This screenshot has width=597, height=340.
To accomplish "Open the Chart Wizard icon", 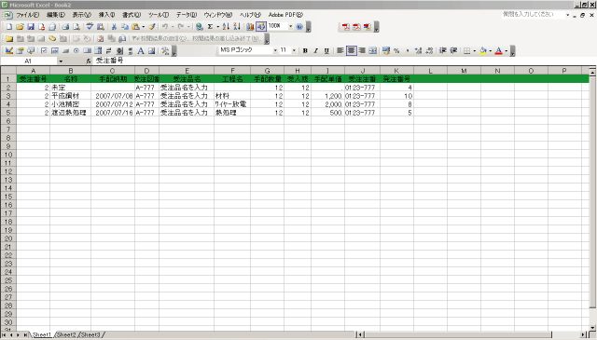I will point(250,27).
